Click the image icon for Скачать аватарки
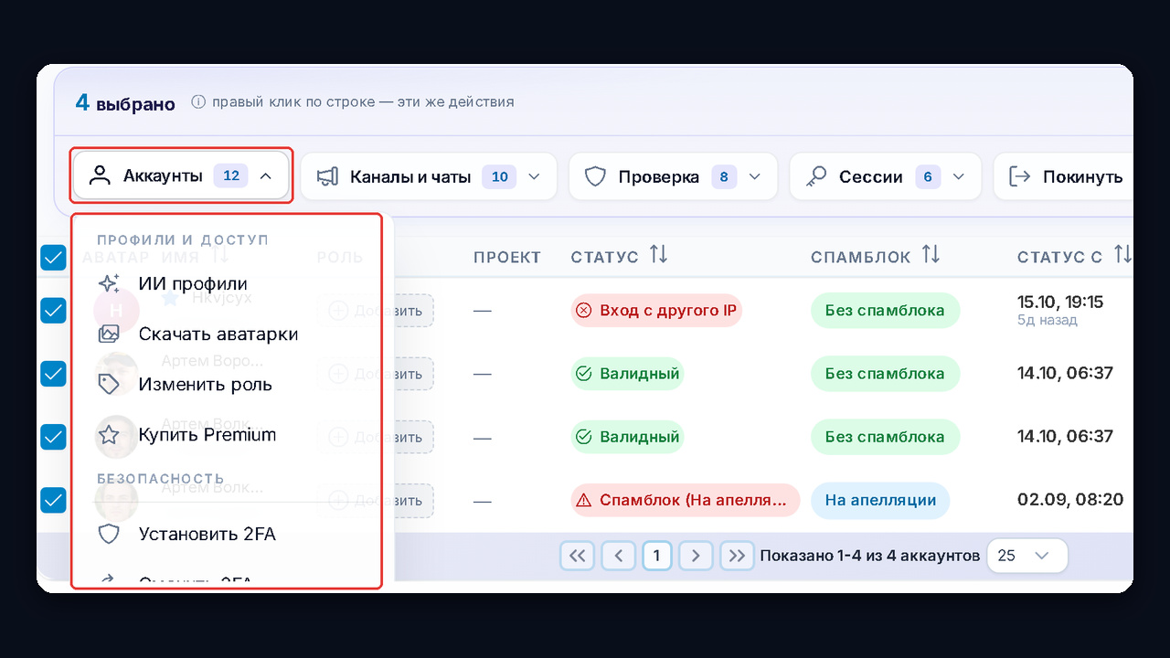 pos(109,334)
